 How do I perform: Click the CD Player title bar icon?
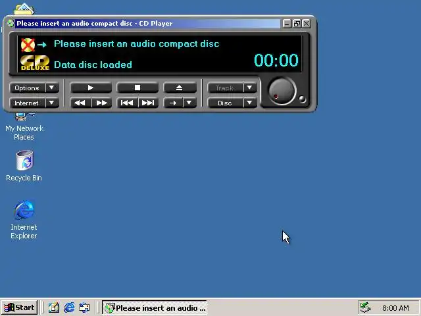point(11,24)
